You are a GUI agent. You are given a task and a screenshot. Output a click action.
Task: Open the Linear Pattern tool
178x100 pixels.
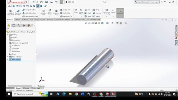[x=81, y=12]
